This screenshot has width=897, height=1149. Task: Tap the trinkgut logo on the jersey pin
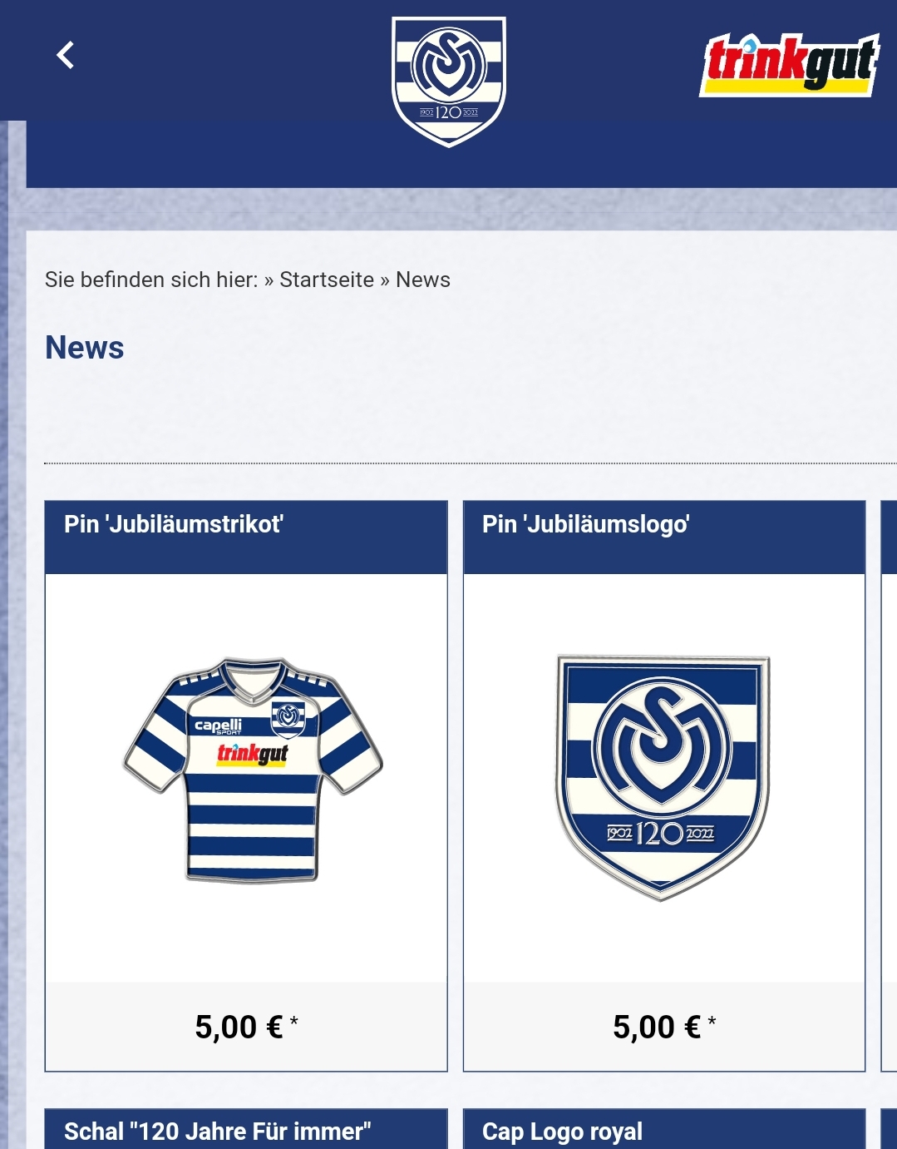tap(253, 755)
